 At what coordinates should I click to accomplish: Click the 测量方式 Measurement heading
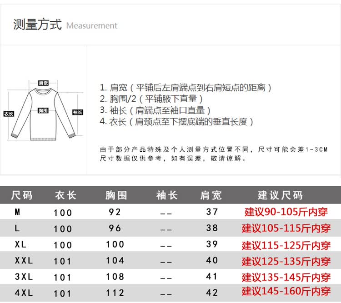(65, 25)
